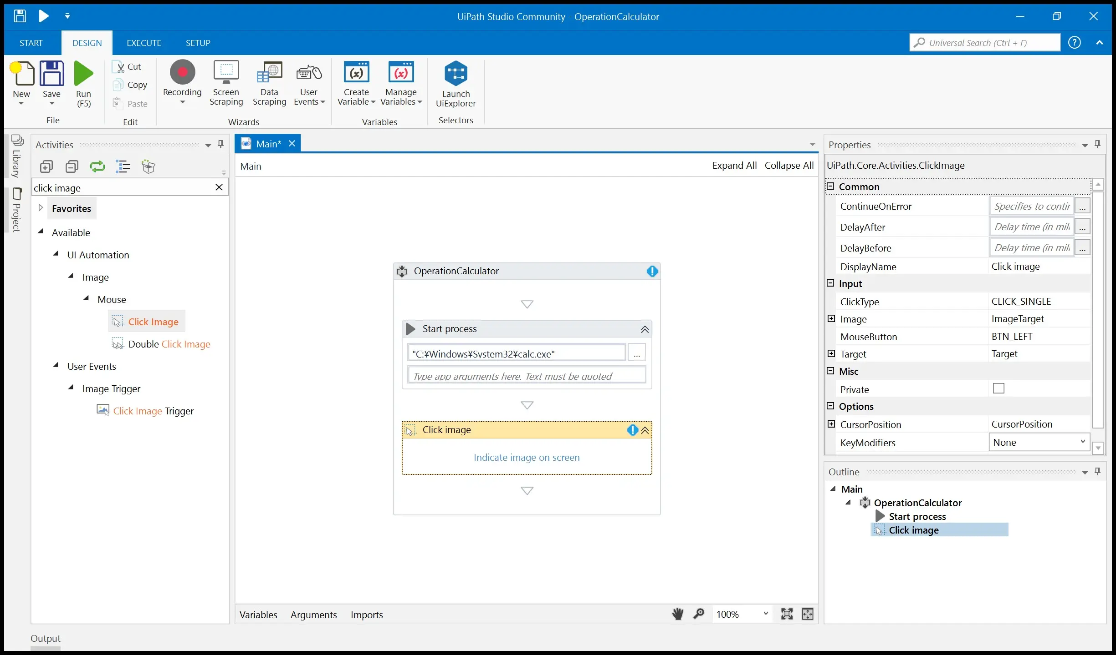Click the app arguments input field
1116x655 pixels.
click(x=527, y=375)
